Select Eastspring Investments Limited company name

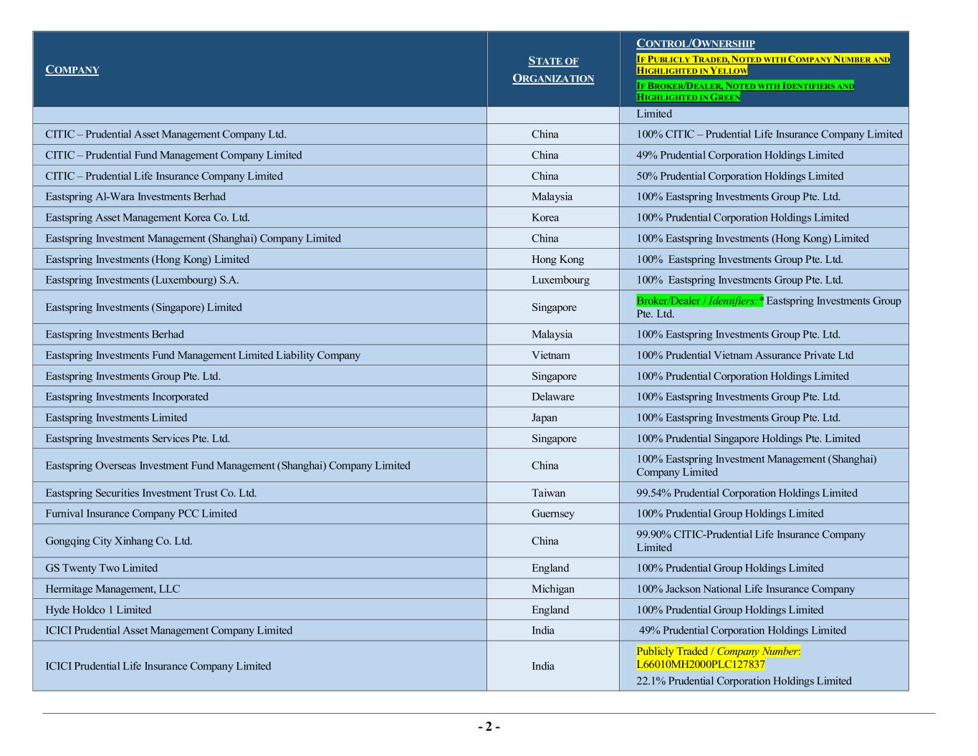pos(116,417)
